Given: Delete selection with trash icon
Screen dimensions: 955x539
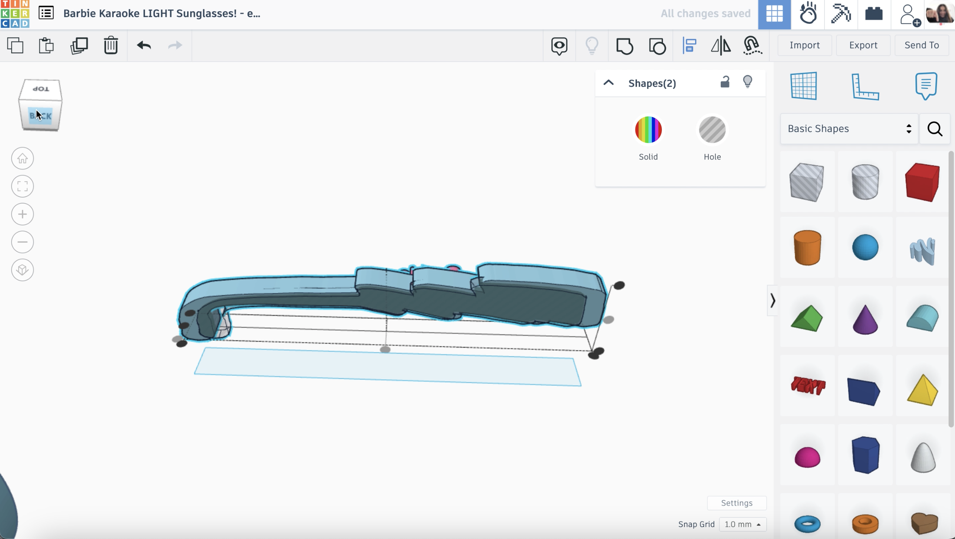Looking at the screenshot, I should click(110, 46).
